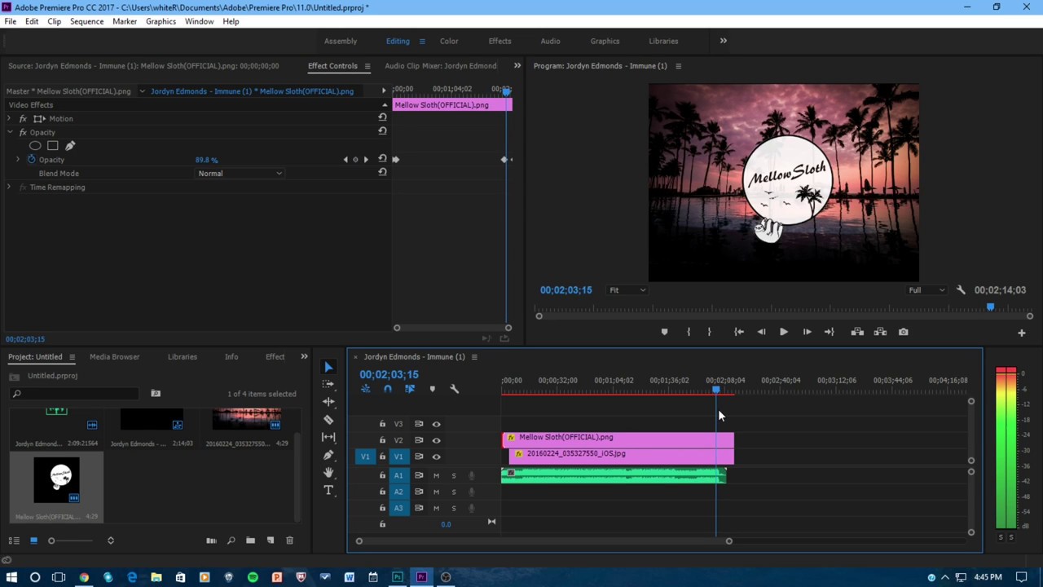Image resolution: width=1043 pixels, height=587 pixels.
Task: Select the Type tool
Action: click(328, 490)
